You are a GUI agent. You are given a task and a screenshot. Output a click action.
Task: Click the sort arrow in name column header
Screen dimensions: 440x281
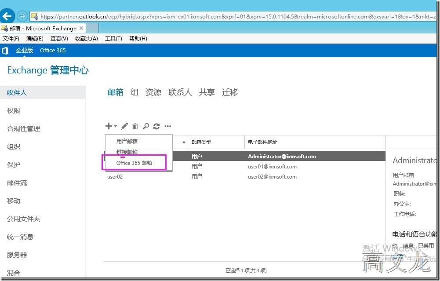[184, 142]
